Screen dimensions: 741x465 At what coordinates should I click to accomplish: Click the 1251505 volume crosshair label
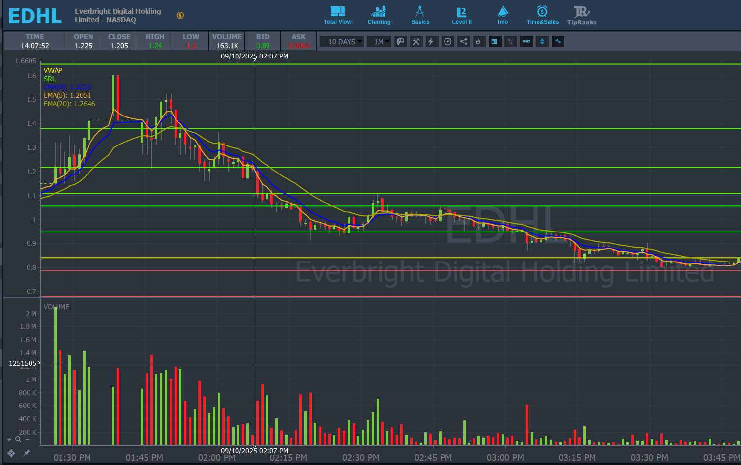click(23, 363)
